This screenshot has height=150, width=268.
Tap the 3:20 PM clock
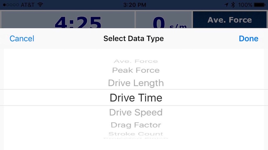[x=135, y=5]
